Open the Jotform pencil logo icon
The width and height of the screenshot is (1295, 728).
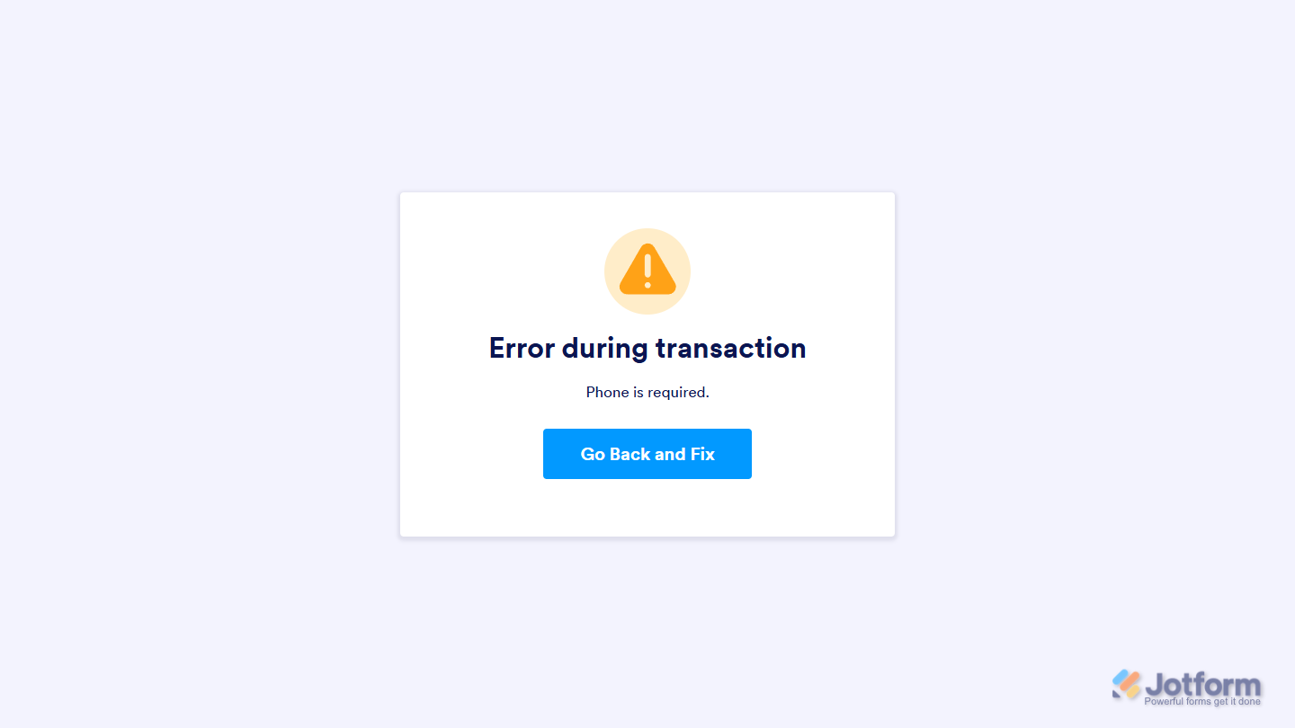click(1126, 685)
